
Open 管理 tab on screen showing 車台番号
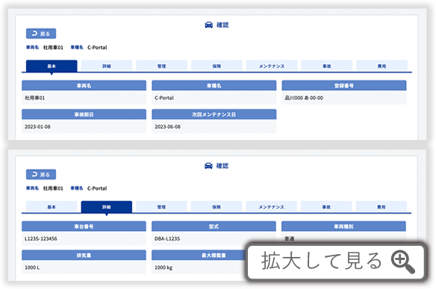click(161, 207)
